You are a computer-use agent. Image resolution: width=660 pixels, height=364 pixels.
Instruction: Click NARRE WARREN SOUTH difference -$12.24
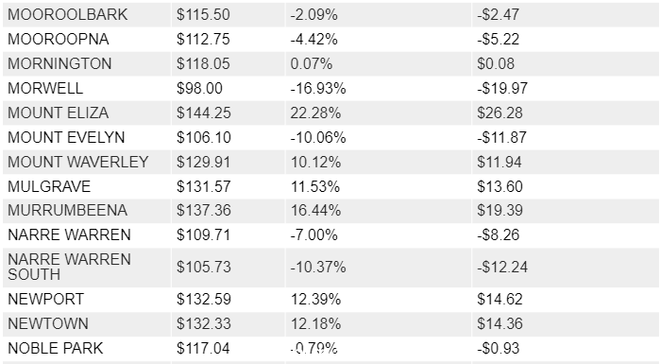coord(502,268)
